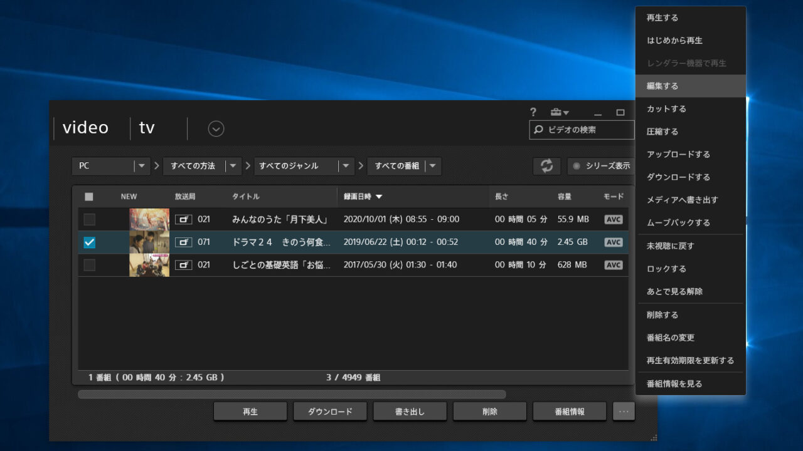This screenshot has height=451, width=803.
Task: Click the refresh list icon button
Action: point(546,166)
